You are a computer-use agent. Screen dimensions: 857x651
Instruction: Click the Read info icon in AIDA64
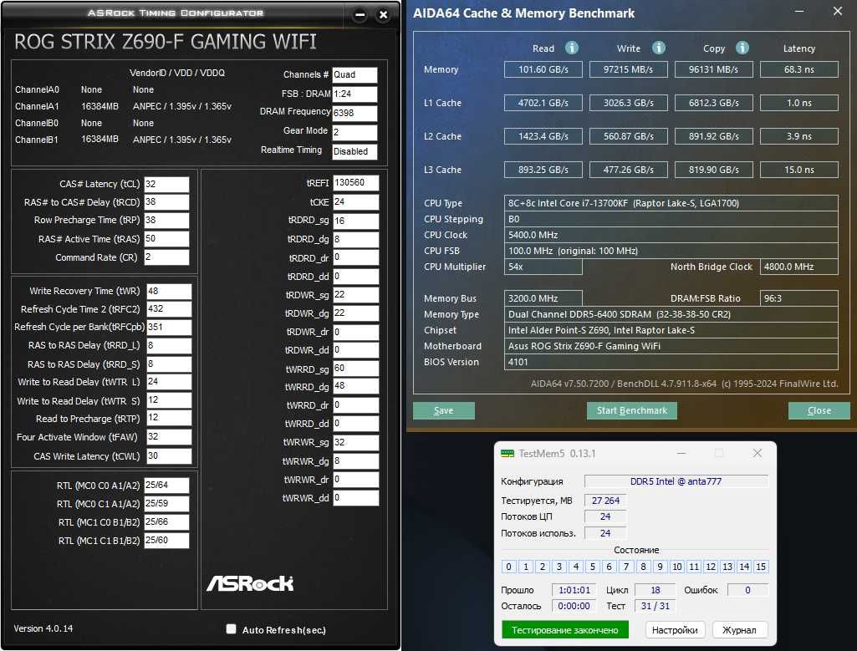(x=572, y=48)
